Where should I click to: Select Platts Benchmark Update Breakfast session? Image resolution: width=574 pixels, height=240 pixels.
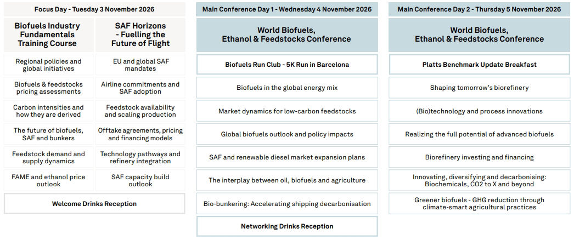pyautogui.click(x=479, y=65)
